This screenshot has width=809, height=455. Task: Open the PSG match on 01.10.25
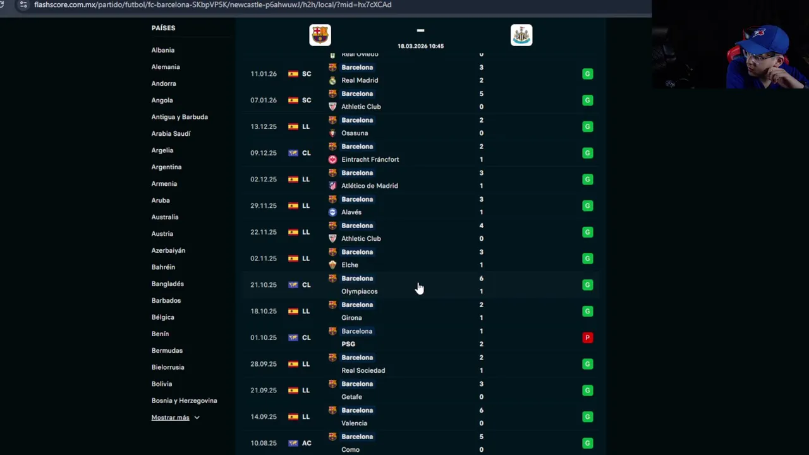click(x=421, y=337)
